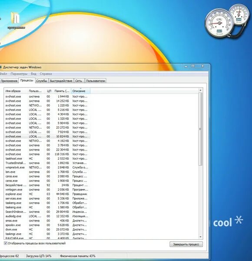The height and width of the screenshot is (261, 252).
Task: Sort by Описание column header
Action: [x=81, y=91]
